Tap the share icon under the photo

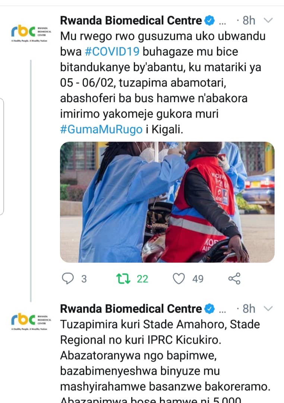(x=234, y=278)
